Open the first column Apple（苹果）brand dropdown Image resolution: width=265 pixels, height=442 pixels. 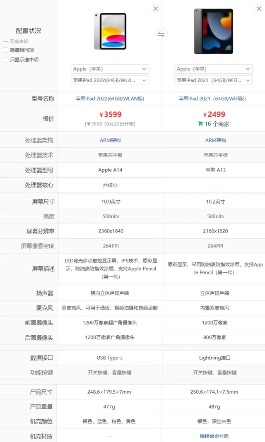click(110, 69)
